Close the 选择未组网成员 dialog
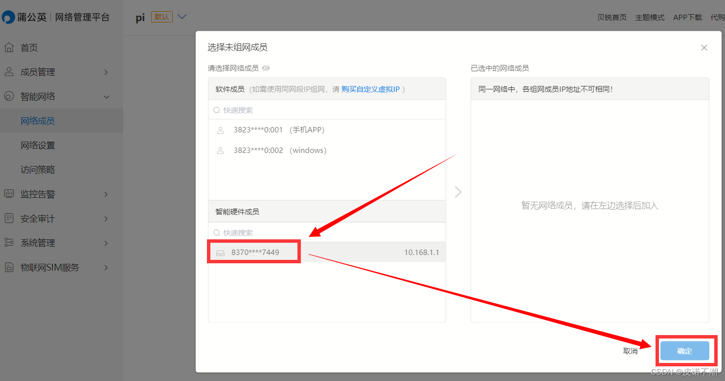 tap(704, 47)
